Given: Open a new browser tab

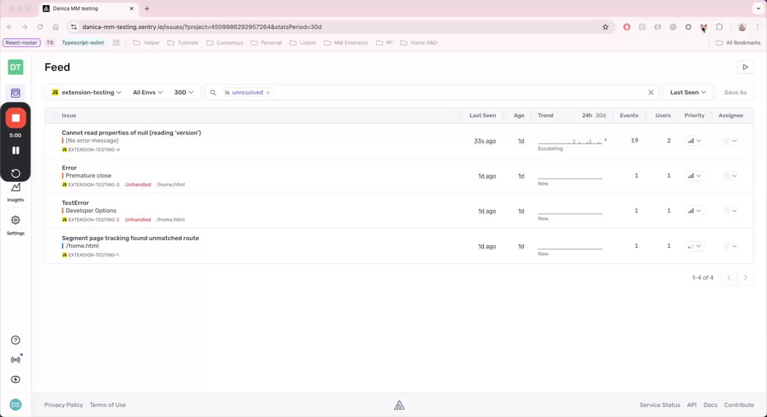Looking at the screenshot, I should 147,9.
